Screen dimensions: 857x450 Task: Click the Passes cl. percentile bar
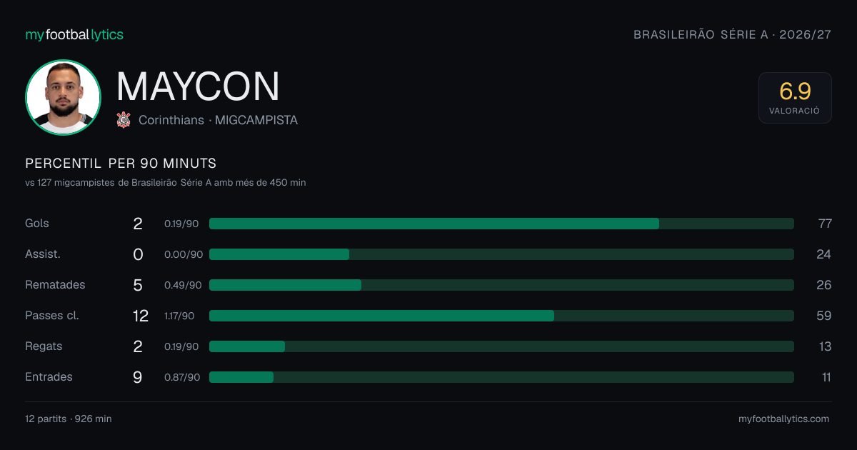[x=501, y=316]
